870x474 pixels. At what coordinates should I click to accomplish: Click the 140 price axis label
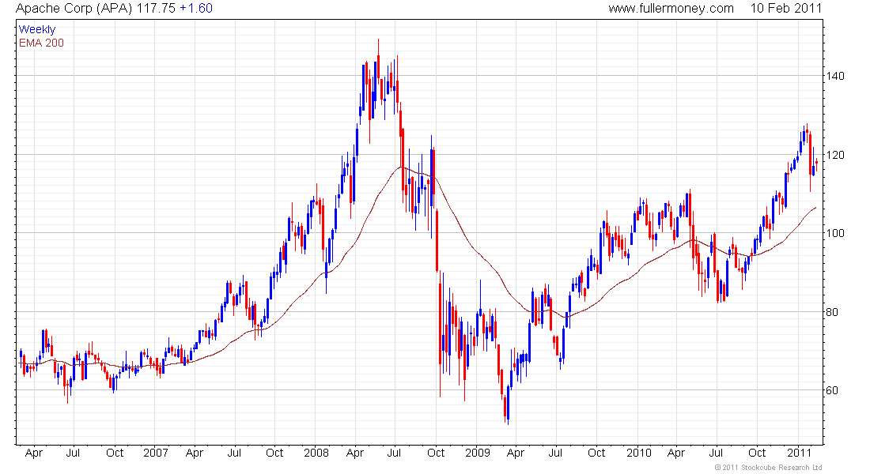click(835, 76)
